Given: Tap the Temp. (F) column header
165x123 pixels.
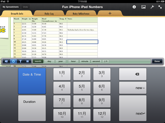Looking at the screenshot, I should coord(63,20).
